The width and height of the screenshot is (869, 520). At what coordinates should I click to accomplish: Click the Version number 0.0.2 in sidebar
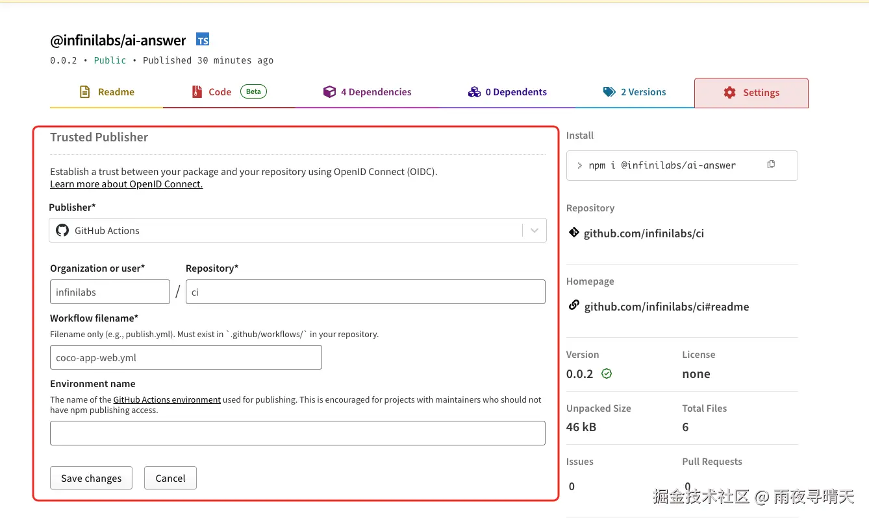point(580,373)
